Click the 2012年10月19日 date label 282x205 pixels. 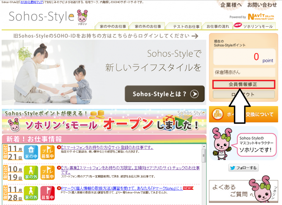(13, 173)
